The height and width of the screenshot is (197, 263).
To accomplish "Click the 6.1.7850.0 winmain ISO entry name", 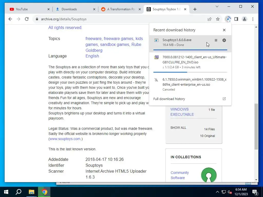I will tap(195, 82).
